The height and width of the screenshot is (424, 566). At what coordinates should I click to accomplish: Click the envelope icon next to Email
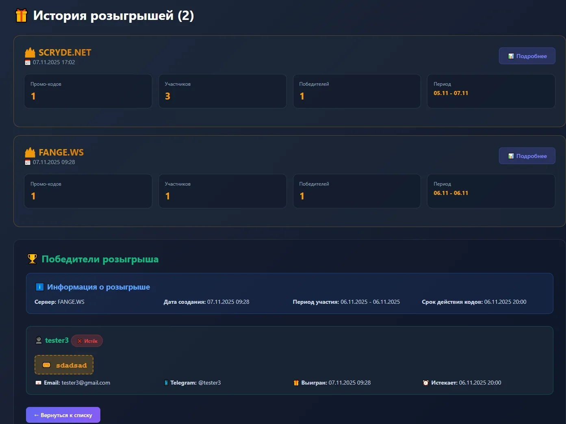pyautogui.click(x=39, y=383)
